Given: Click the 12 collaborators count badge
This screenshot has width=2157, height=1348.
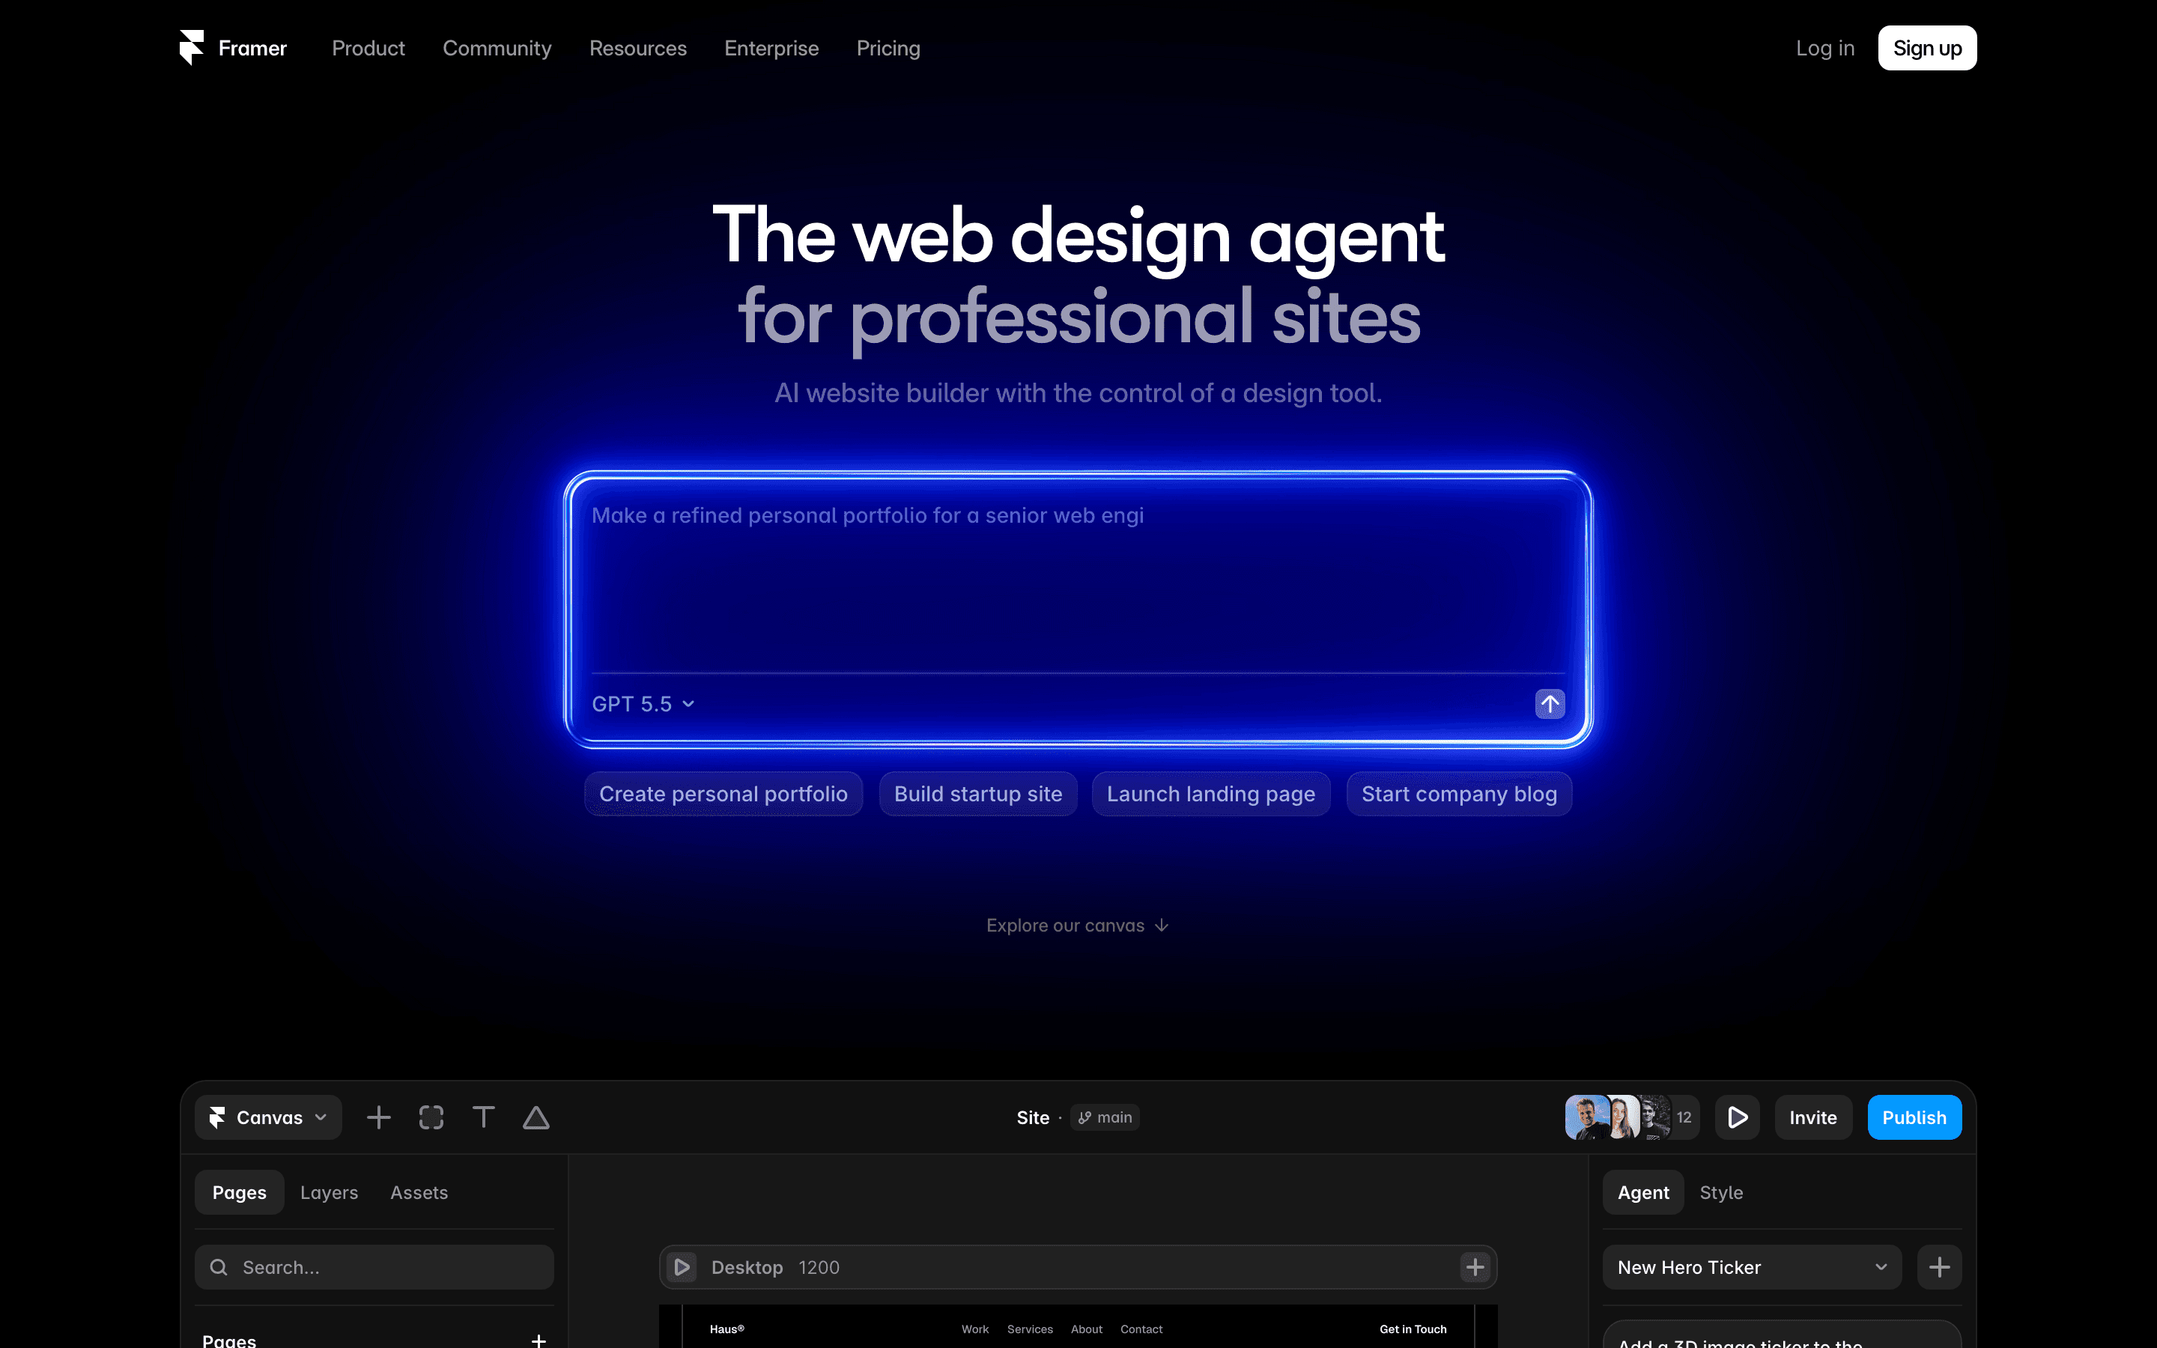Looking at the screenshot, I should pyautogui.click(x=1684, y=1117).
